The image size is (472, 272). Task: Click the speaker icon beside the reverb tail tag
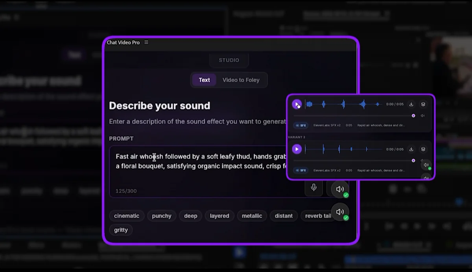(x=340, y=212)
